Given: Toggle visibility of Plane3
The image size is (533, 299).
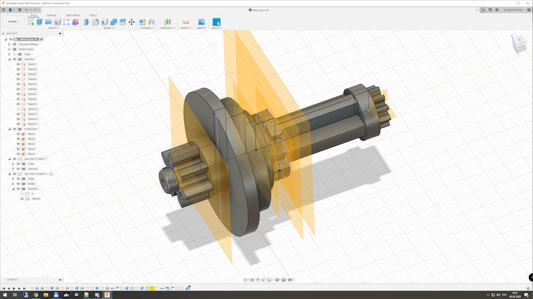Looking at the screenshot, I should 18,144.
